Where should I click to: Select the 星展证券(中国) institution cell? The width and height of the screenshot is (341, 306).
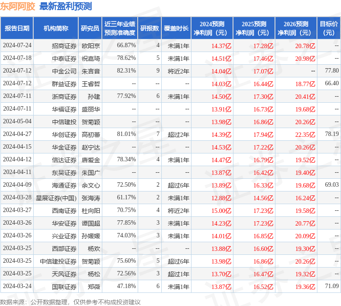[56, 198]
